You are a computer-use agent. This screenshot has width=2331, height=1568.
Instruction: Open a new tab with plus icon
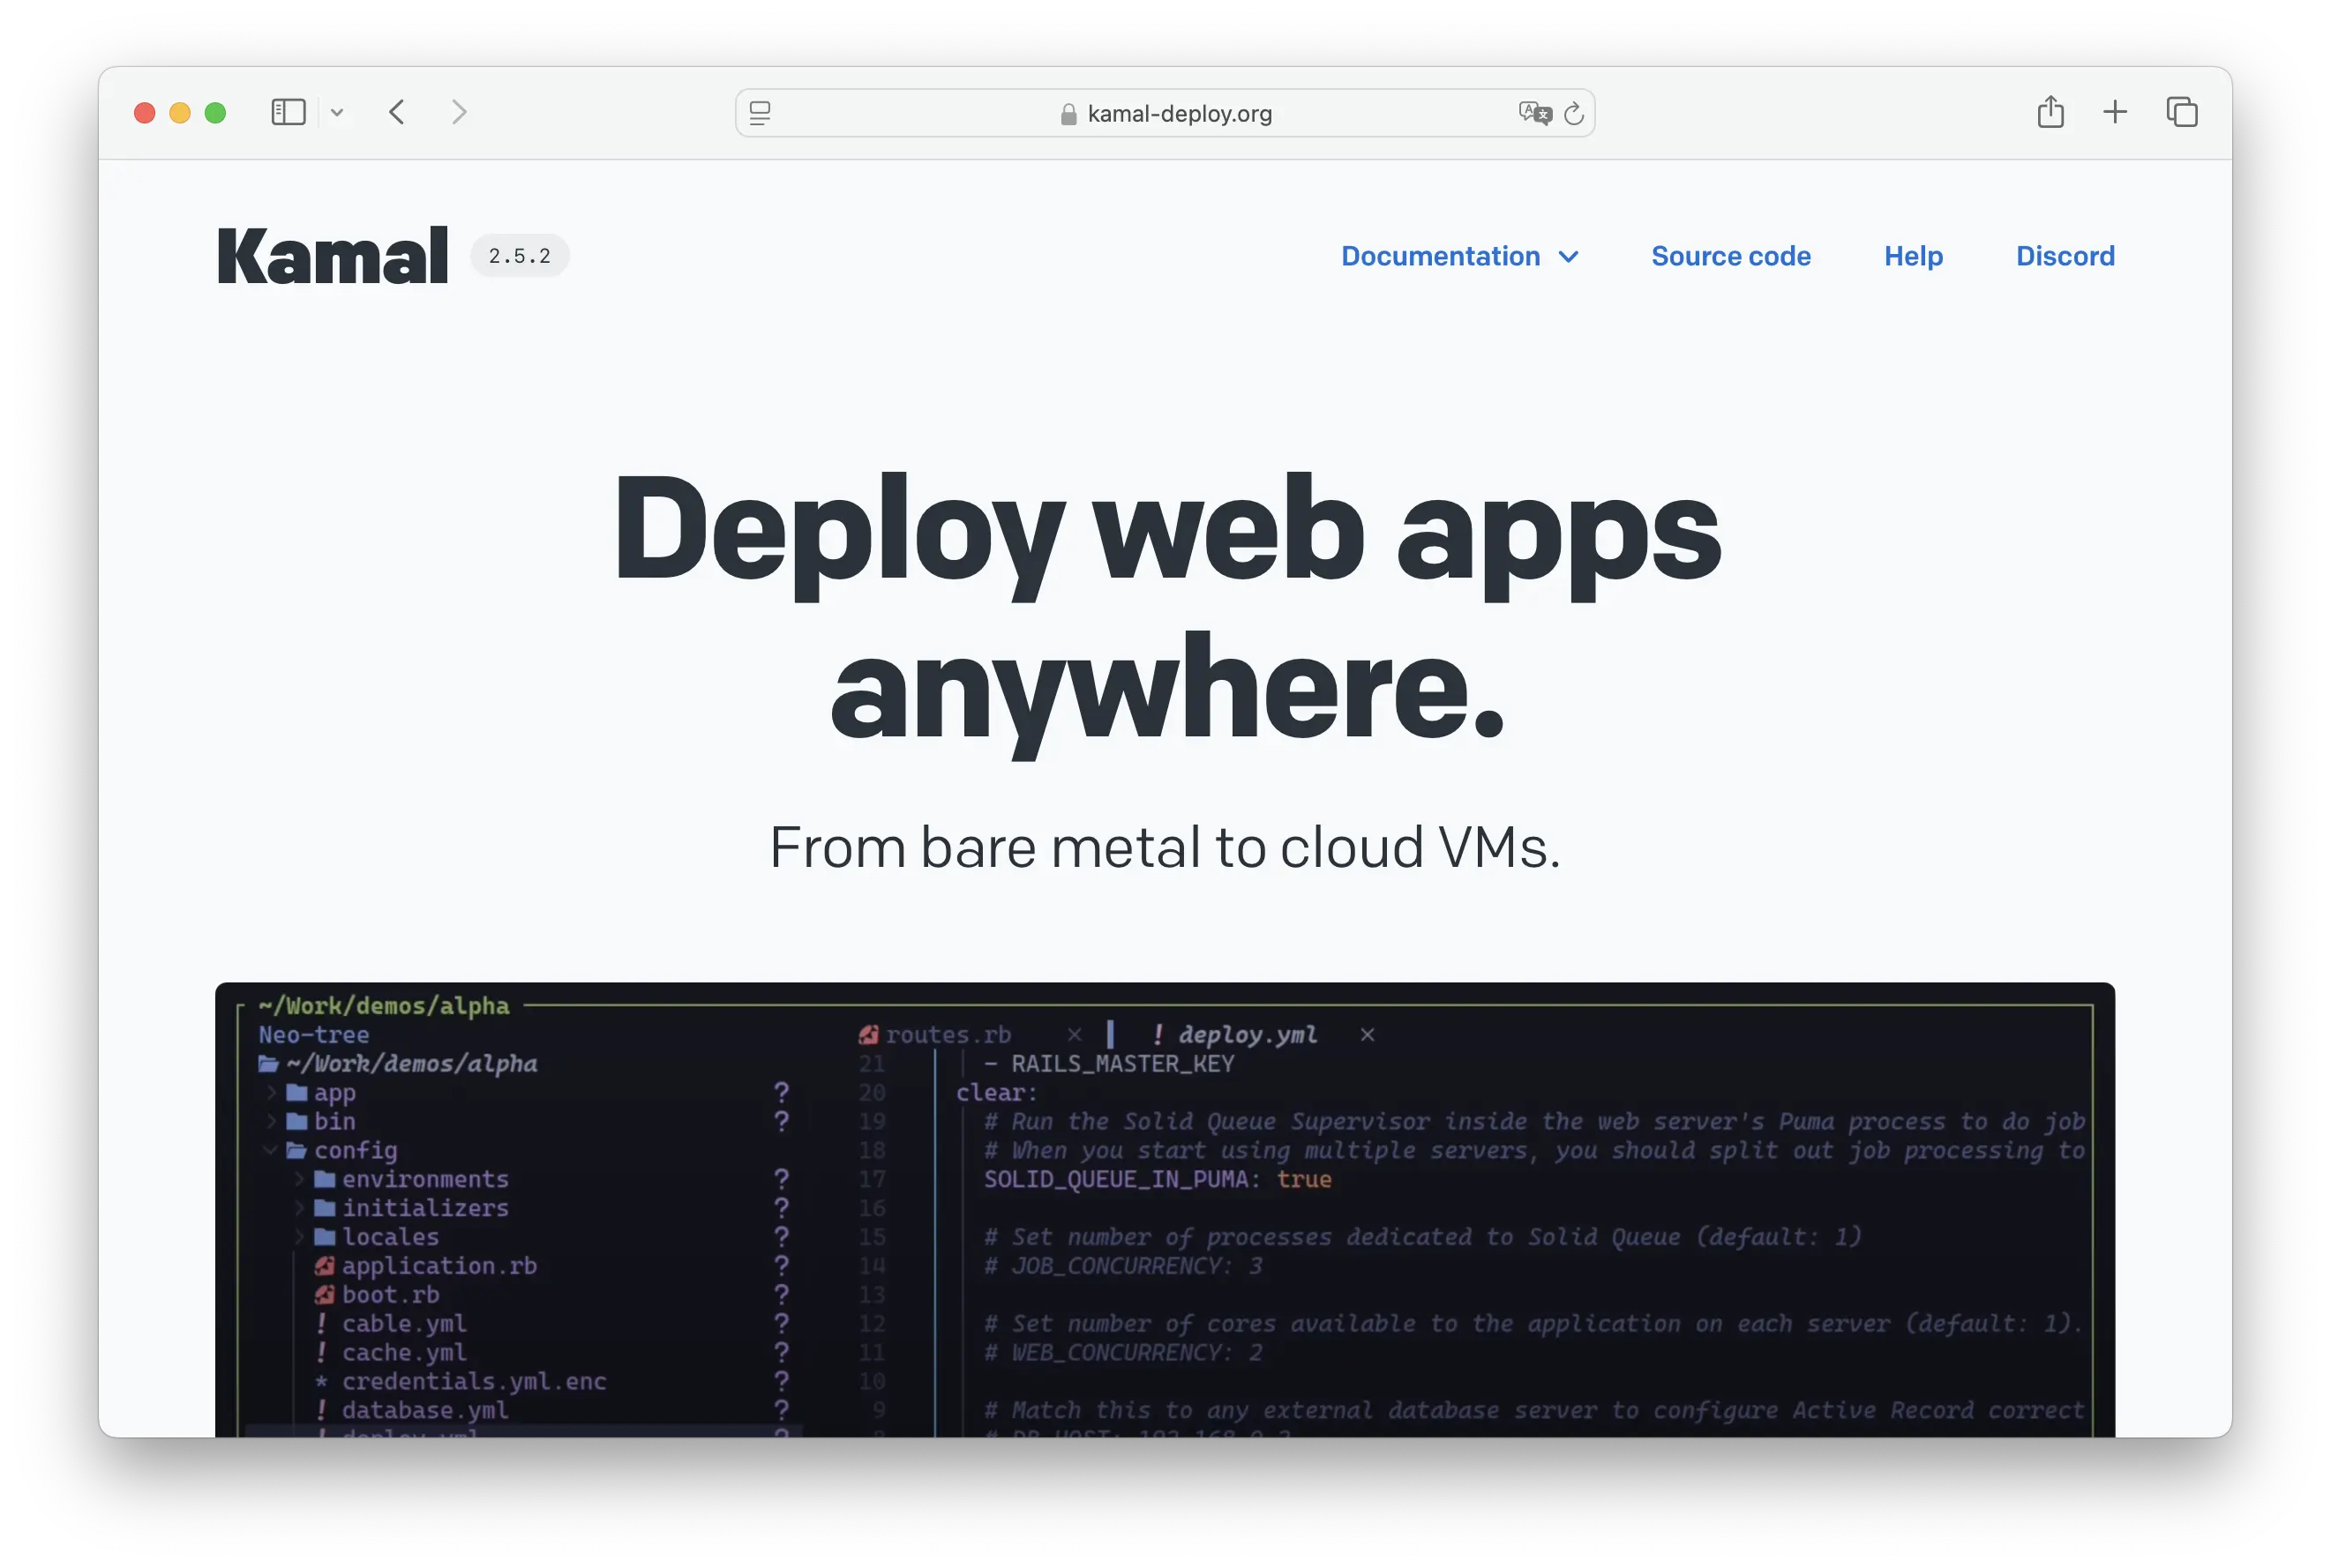tap(2115, 112)
